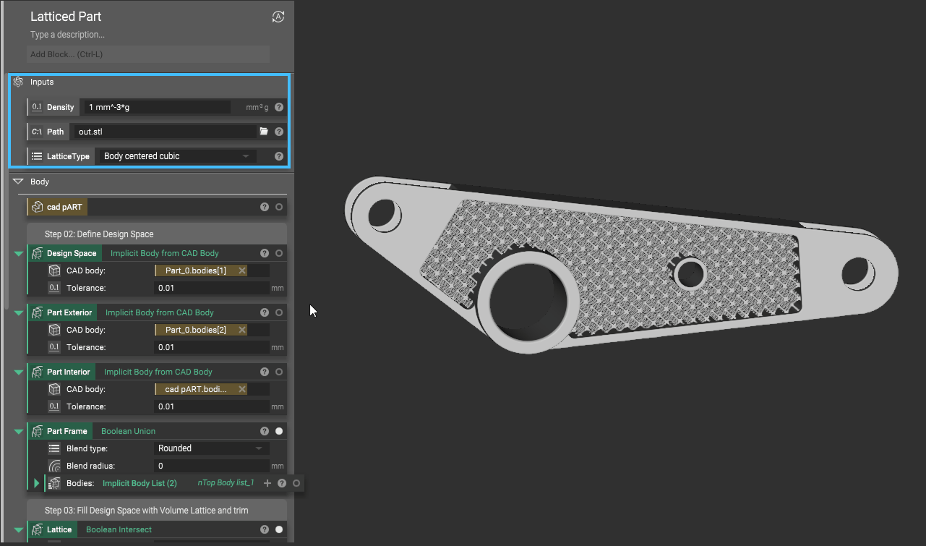Collapse the Lattice block
926x546 pixels.
(19, 529)
